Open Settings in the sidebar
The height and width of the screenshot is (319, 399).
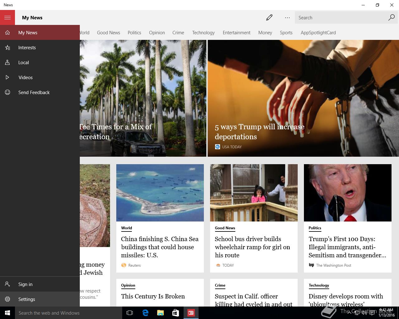click(40, 299)
